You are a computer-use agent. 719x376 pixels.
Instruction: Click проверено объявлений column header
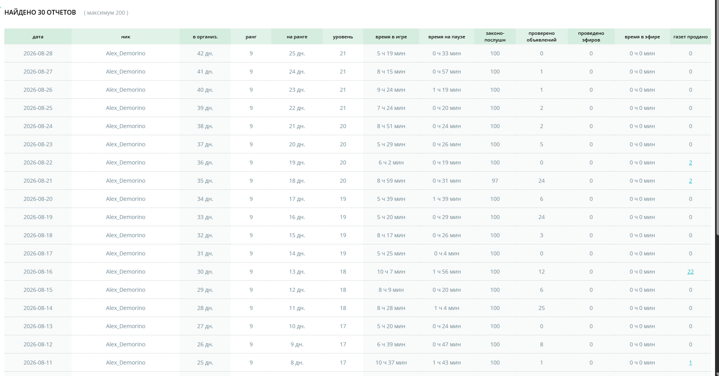541,37
